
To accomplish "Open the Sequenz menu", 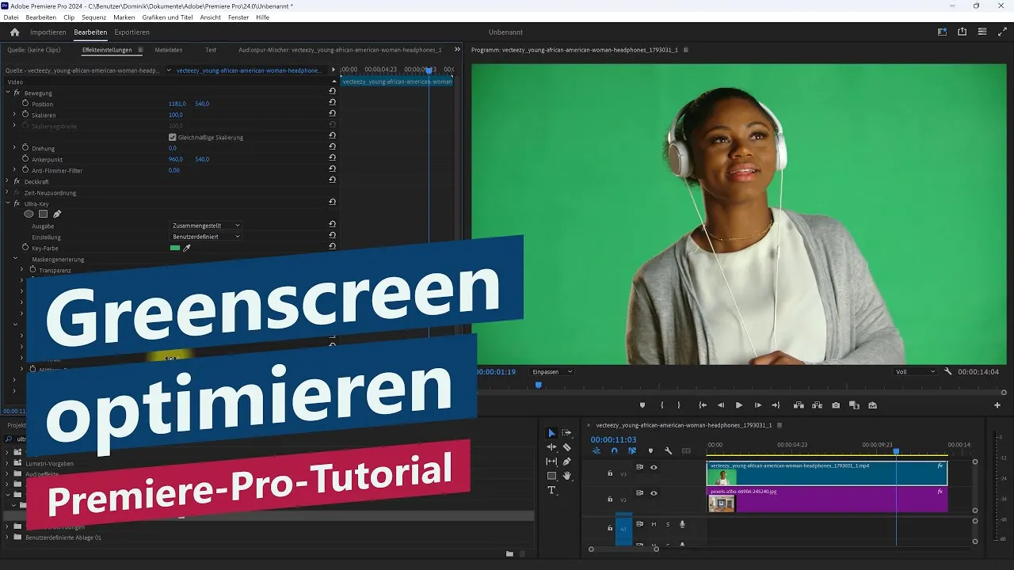I will (93, 17).
